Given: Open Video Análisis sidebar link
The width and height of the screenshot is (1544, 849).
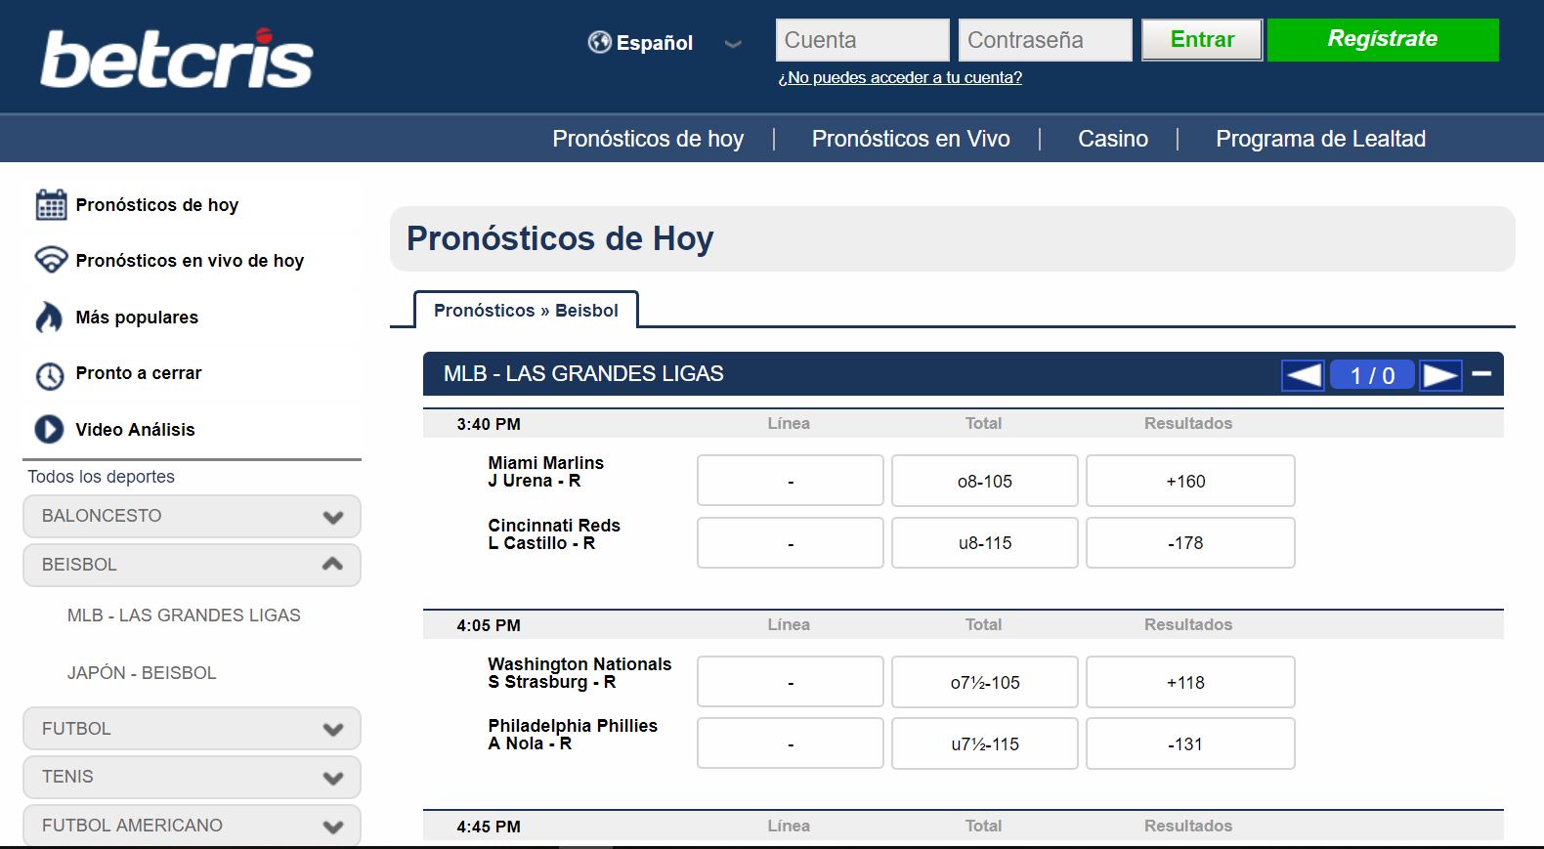Looking at the screenshot, I should tap(135, 430).
